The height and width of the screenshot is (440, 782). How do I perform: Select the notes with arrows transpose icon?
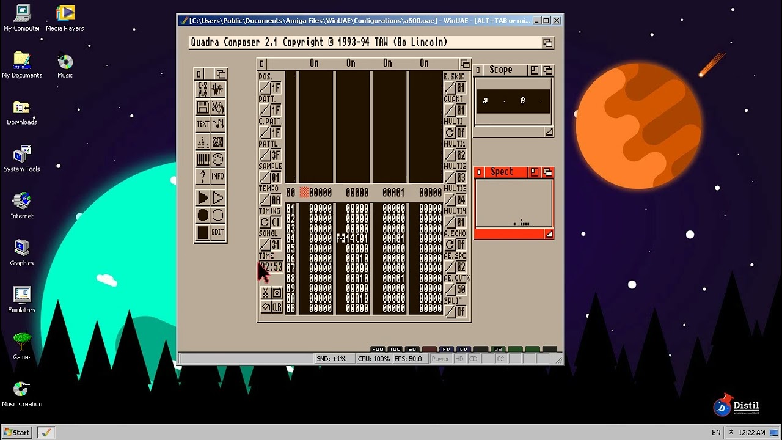click(x=217, y=125)
